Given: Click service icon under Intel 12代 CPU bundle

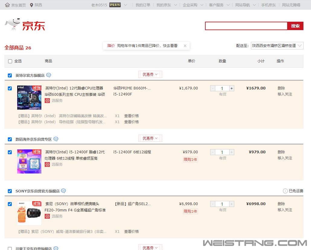Looking at the screenshot, I should (x=47, y=101).
